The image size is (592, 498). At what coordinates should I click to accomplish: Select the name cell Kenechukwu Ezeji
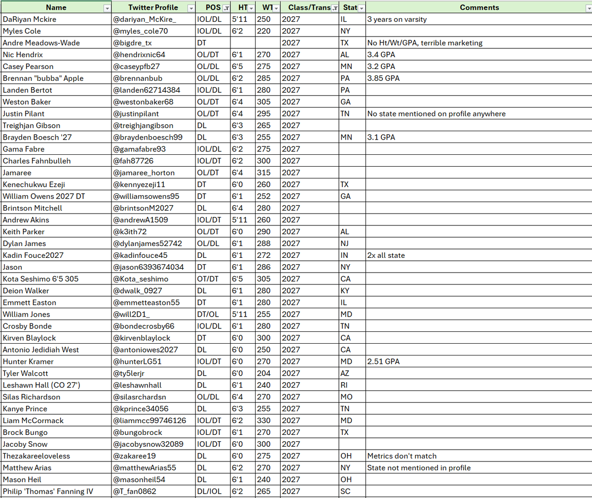pyautogui.click(x=56, y=184)
